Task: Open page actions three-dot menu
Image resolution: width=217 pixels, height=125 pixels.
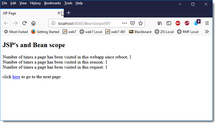Action: (125, 23)
